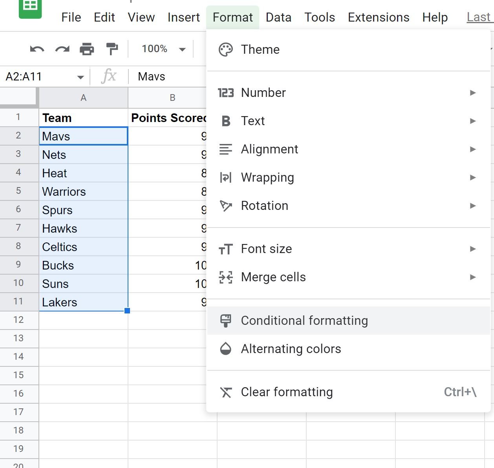Open the View menu
494x468 pixels.
pos(141,17)
